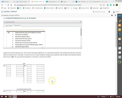Open the Google Drive bookmark

click(x=105, y=8)
